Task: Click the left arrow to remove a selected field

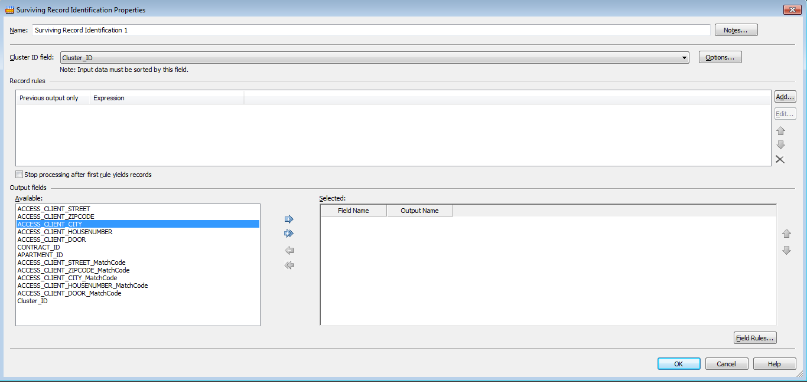Action: [289, 250]
